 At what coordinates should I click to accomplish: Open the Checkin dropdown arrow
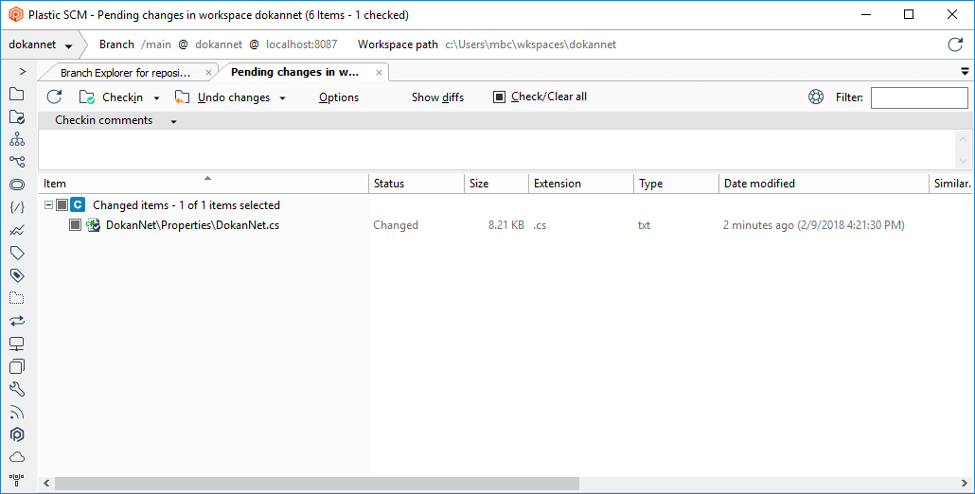(x=157, y=98)
